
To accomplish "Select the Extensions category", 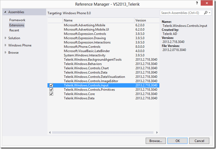I will (17, 25).
